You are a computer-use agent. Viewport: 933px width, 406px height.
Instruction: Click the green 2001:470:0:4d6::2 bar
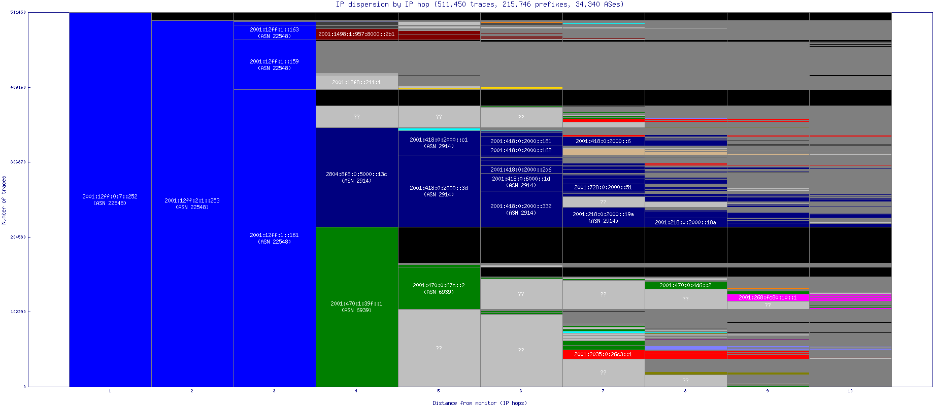point(686,285)
